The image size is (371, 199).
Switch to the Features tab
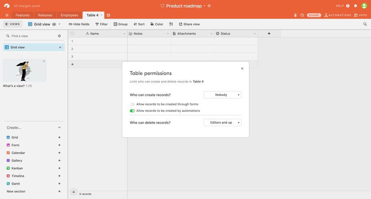tap(23, 15)
